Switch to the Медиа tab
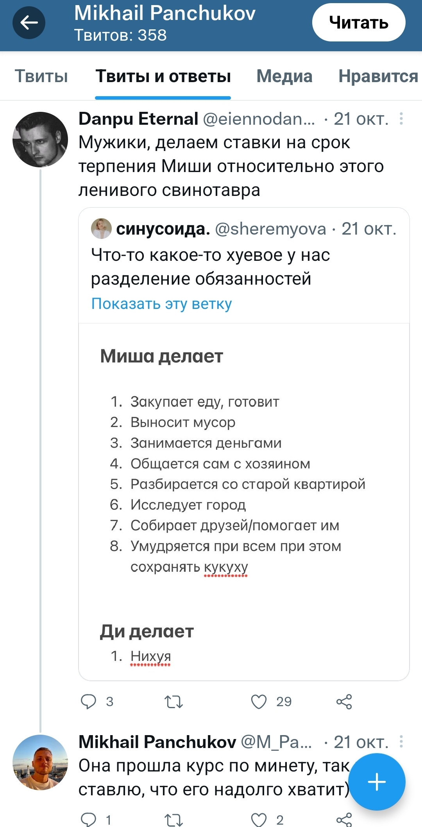Image resolution: width=422 pixels, height=827 pixels. tap(284, 76)
